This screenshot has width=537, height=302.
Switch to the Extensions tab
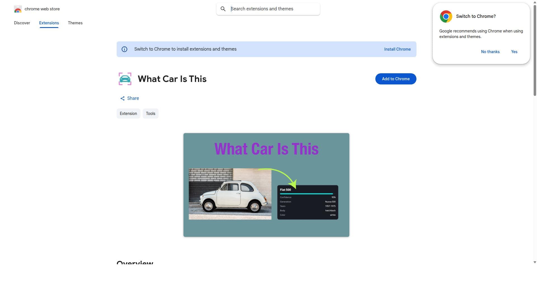tap(49, 23)
